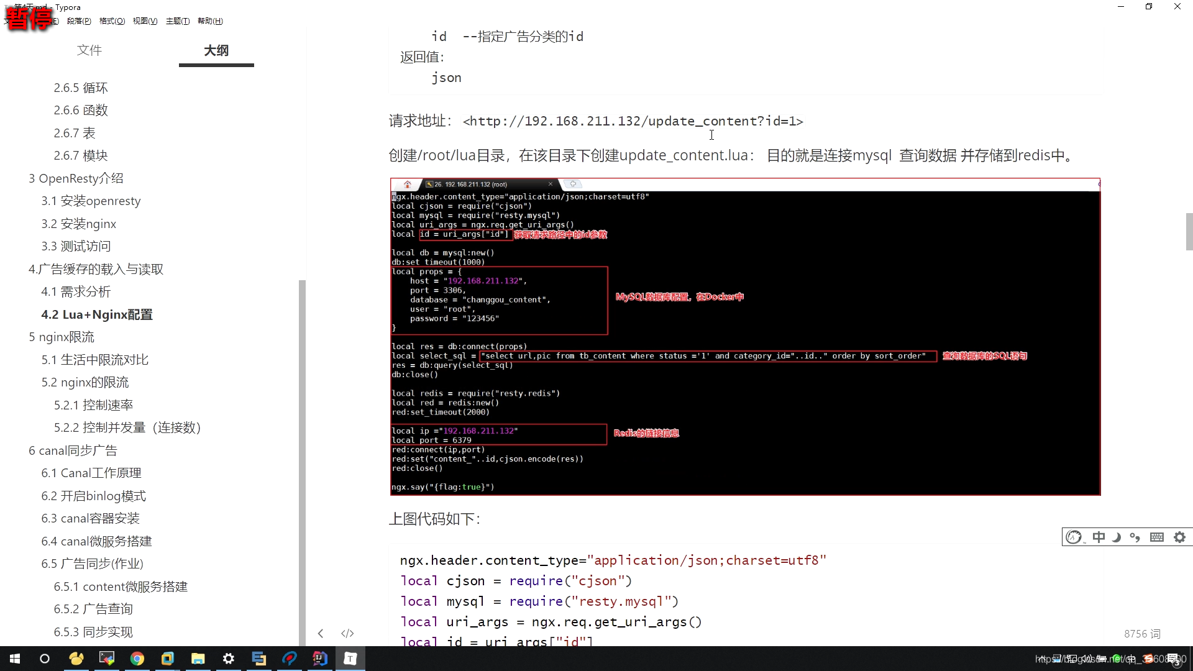Jump to outline item 2.6.5 循环
1193x671 pixels.
pos(81,88)
